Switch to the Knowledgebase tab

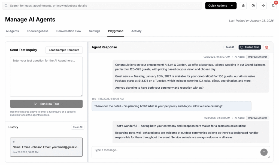[x=37, y=31]
